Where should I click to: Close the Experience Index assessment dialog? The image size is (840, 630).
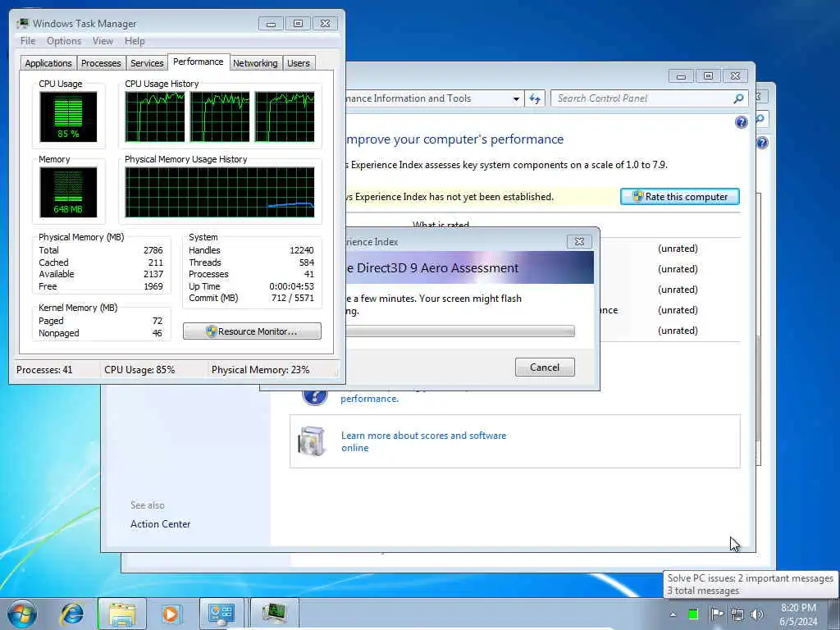[579, 242]
